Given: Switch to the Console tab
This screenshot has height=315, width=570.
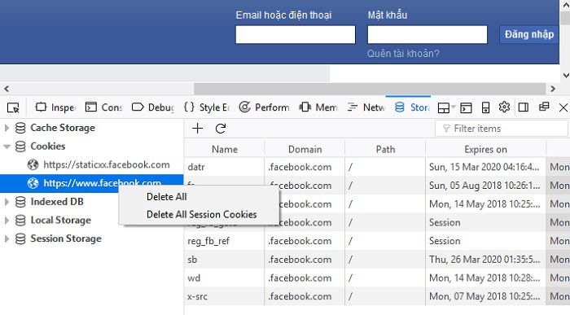Looking at the screenshot, I should (x=103, y=107).
